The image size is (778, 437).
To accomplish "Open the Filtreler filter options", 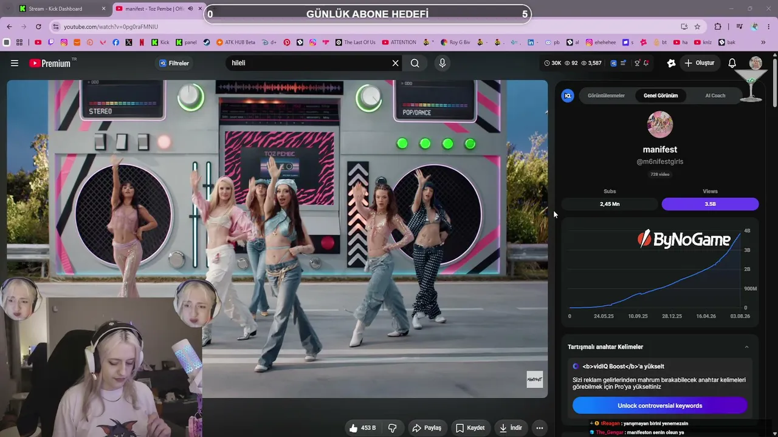I will [x=174, y=63].
